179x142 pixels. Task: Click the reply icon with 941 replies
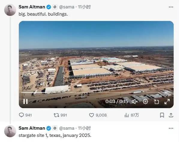pos(21,115)
